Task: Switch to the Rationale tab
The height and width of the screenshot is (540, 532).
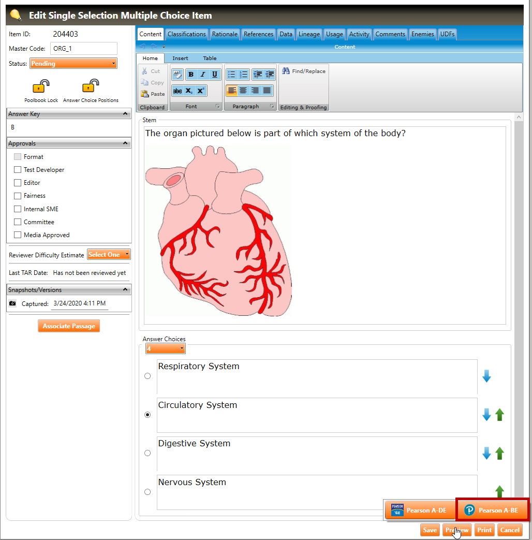Action: tap(225, 34)
